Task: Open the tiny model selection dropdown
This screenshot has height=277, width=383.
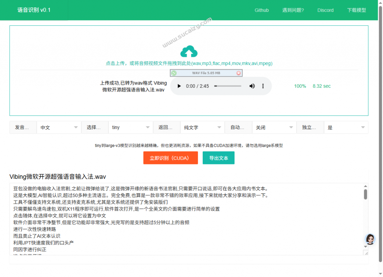Action: [131, 127]
